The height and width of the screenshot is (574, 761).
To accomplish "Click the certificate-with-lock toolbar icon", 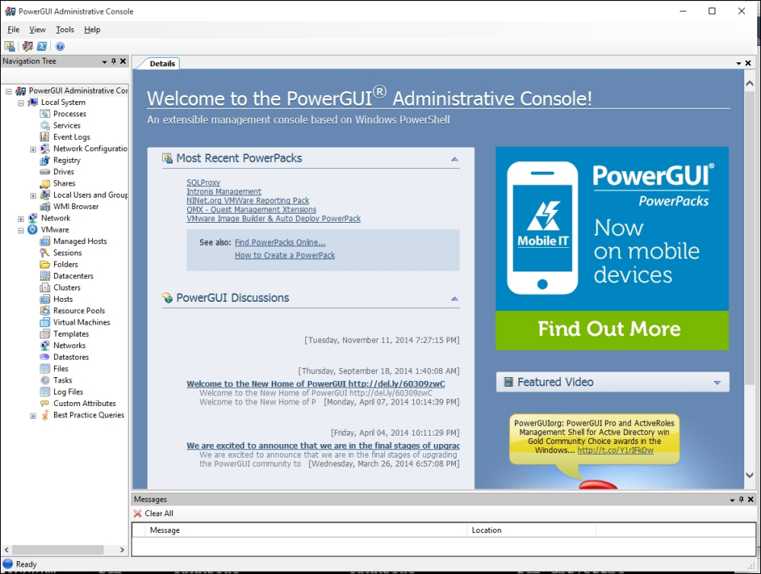I will pyautogui.click(x=10, y=46).
